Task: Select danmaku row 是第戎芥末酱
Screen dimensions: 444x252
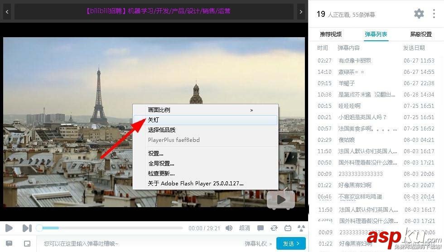Action: (x=376, y=95)
